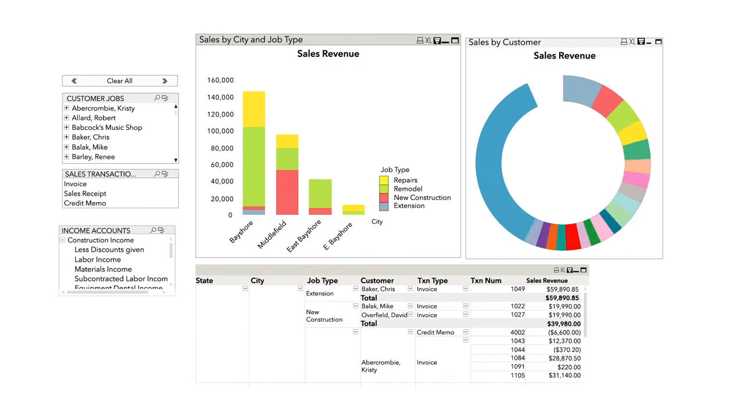This screenshot has width=744, height=418.
Task: Click the save icon on the sales table panel
Action: (570, 269)
